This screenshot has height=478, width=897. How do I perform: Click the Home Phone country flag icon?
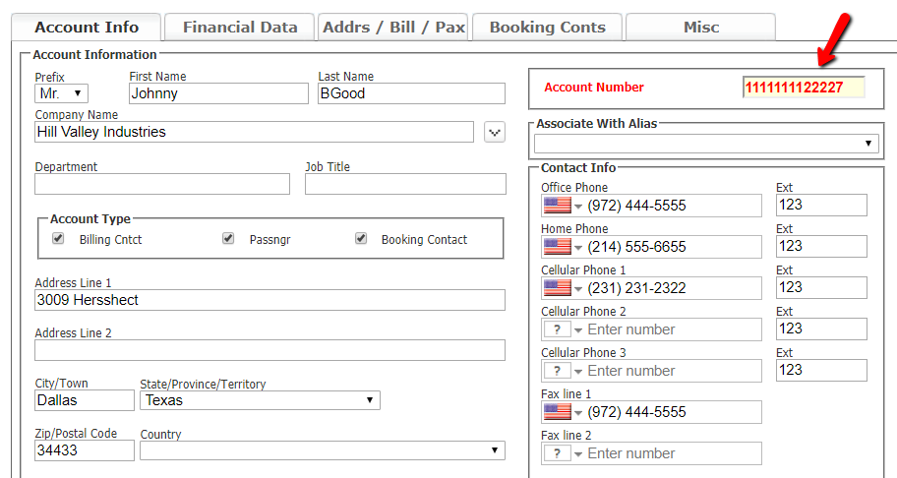[558, 247]
